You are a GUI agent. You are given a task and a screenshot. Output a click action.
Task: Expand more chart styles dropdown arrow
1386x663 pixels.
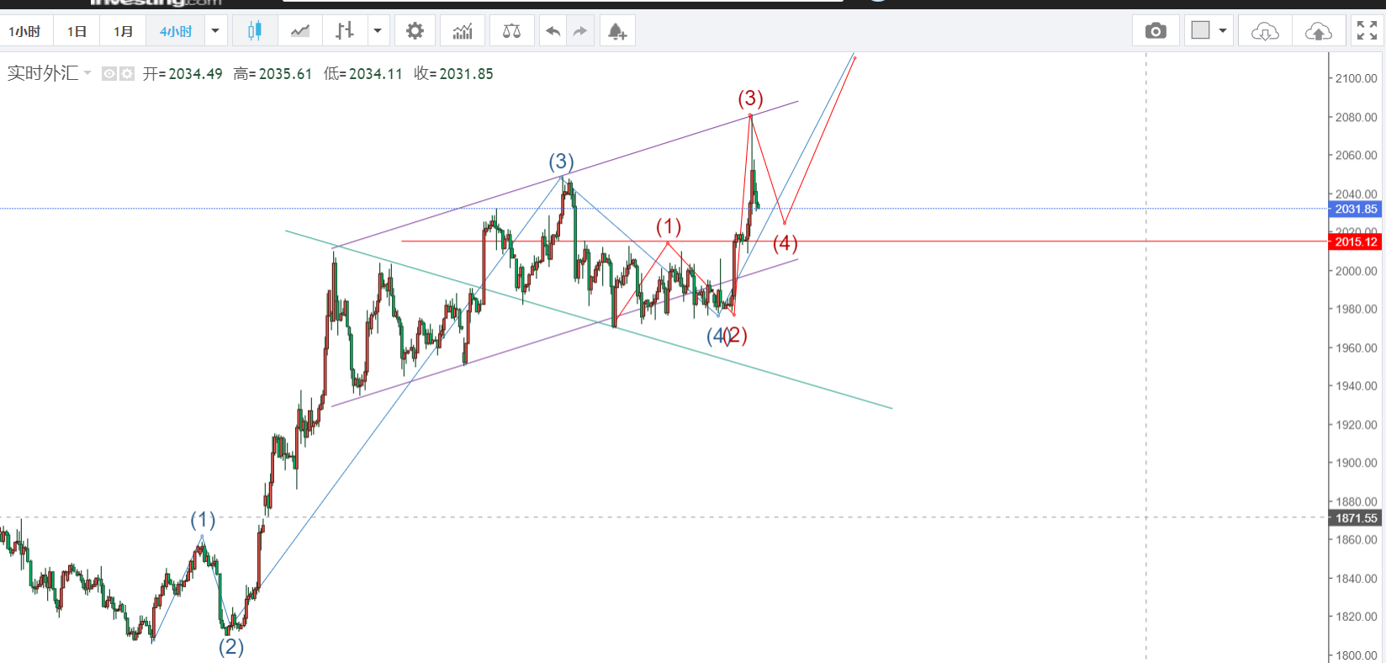pos(378,31)
